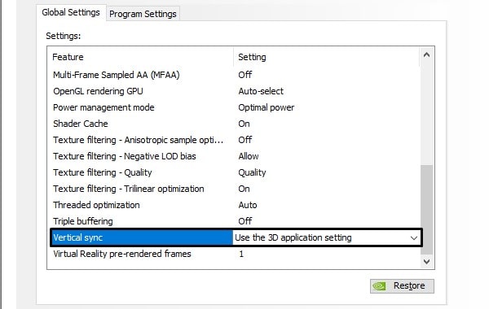Open the Program Settings tab

tap(143, 14)
